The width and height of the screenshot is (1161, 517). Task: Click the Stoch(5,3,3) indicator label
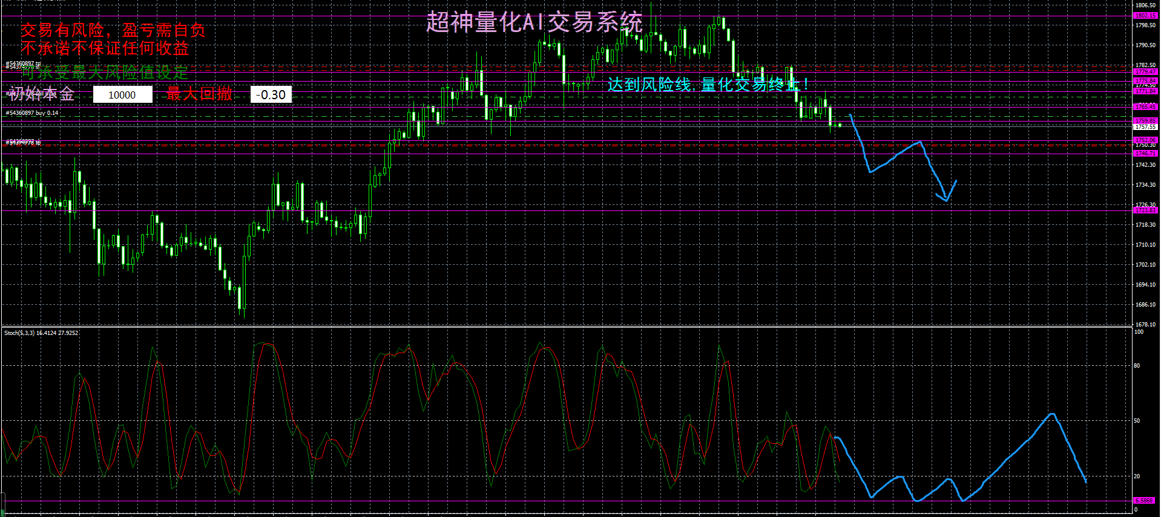pos(41,333)
